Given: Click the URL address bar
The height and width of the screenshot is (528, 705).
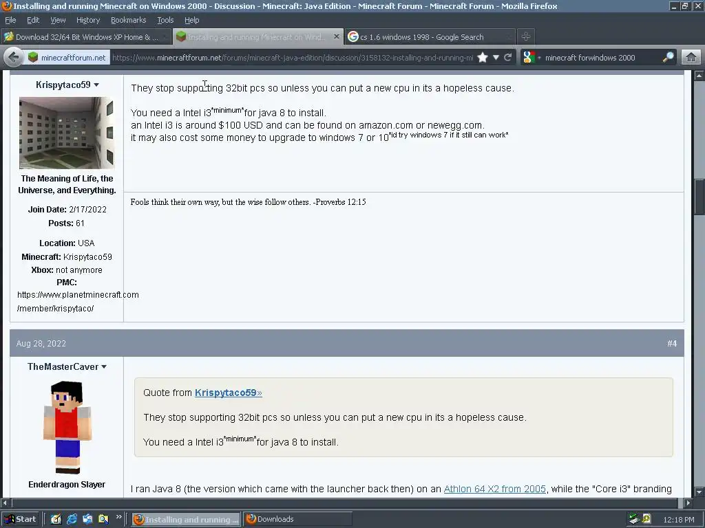Looking at the screenshot, I should [292, 58].
